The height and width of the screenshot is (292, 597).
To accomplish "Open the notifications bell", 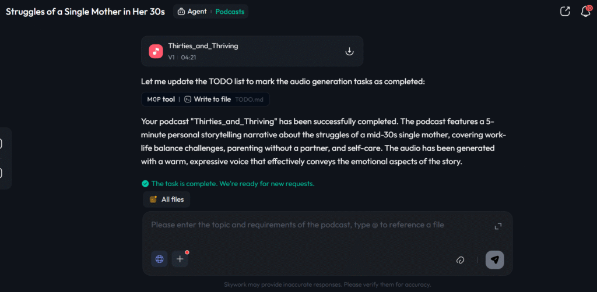I will coord(585,12).
